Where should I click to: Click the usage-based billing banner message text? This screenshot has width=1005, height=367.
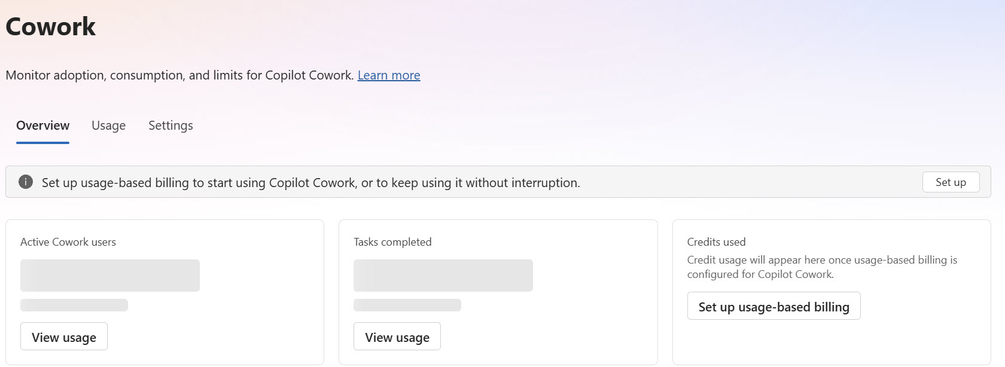(x=311, y=183)
